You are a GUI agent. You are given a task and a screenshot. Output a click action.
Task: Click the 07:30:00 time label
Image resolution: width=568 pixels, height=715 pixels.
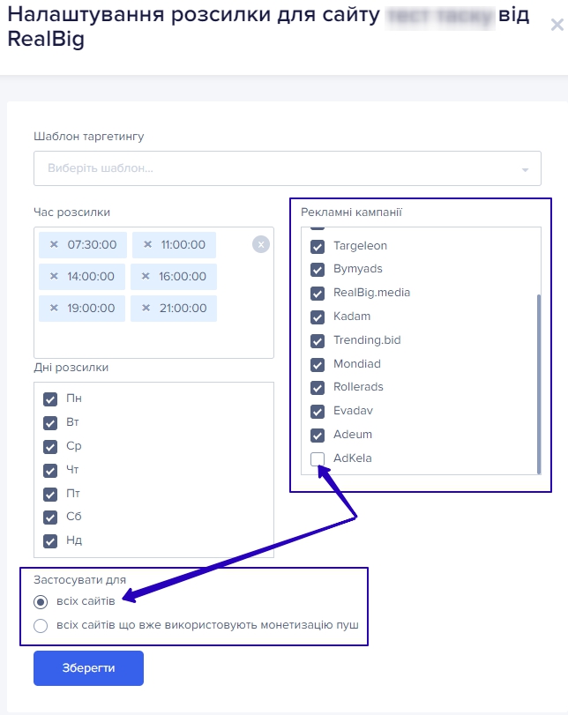92,245
